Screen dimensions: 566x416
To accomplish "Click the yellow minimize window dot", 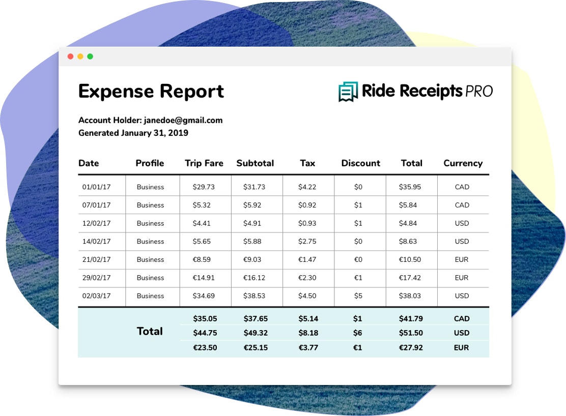I will (80, 56).
